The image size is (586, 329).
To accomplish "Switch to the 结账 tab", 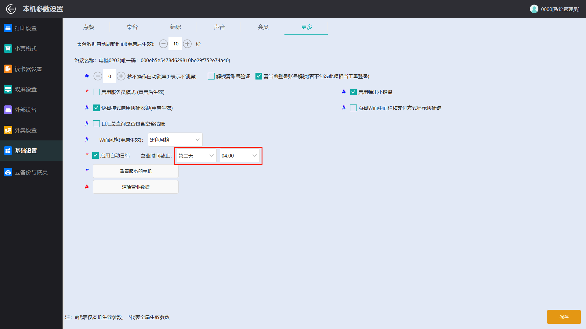I will 176,27.
